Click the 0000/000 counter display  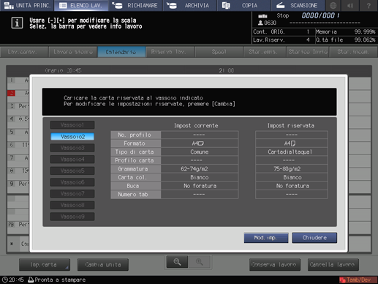pyautogui.click(x=320, y=15)
